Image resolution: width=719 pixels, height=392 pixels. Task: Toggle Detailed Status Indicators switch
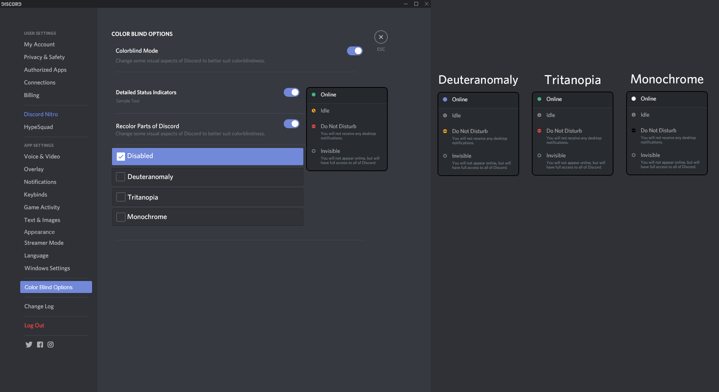point(291,92)
